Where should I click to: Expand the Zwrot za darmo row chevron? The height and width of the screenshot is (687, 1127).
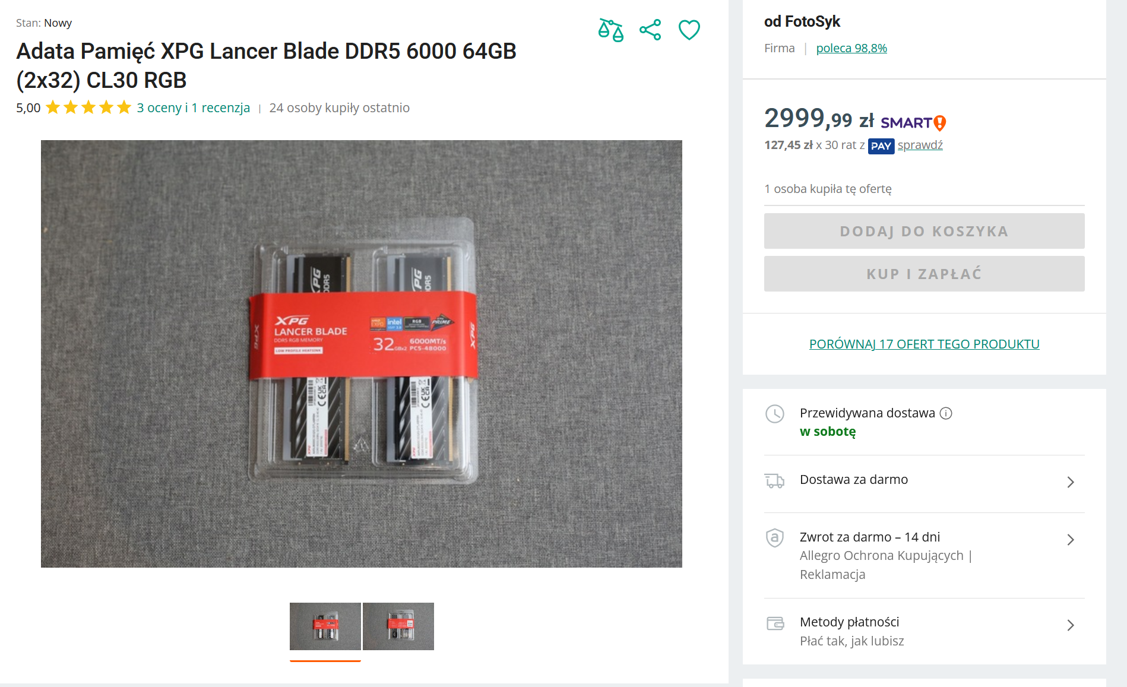coord(1071,540)
